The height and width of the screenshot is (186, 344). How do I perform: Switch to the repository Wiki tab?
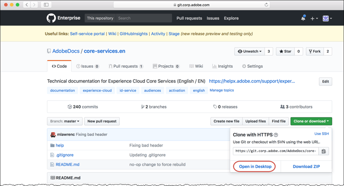(x=196, y=66)
